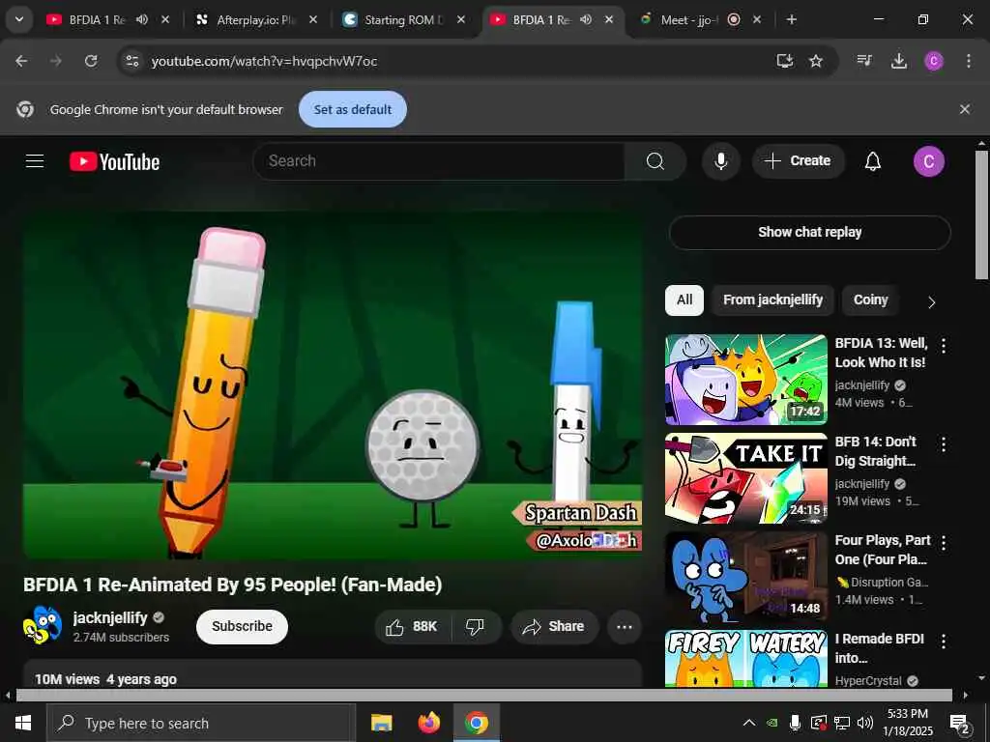Reload the current page
This screenshot has height=742, width=990.
coord(91,61)
